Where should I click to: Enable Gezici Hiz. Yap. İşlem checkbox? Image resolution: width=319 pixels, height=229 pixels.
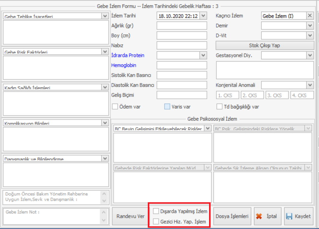[x=156, y=221]
